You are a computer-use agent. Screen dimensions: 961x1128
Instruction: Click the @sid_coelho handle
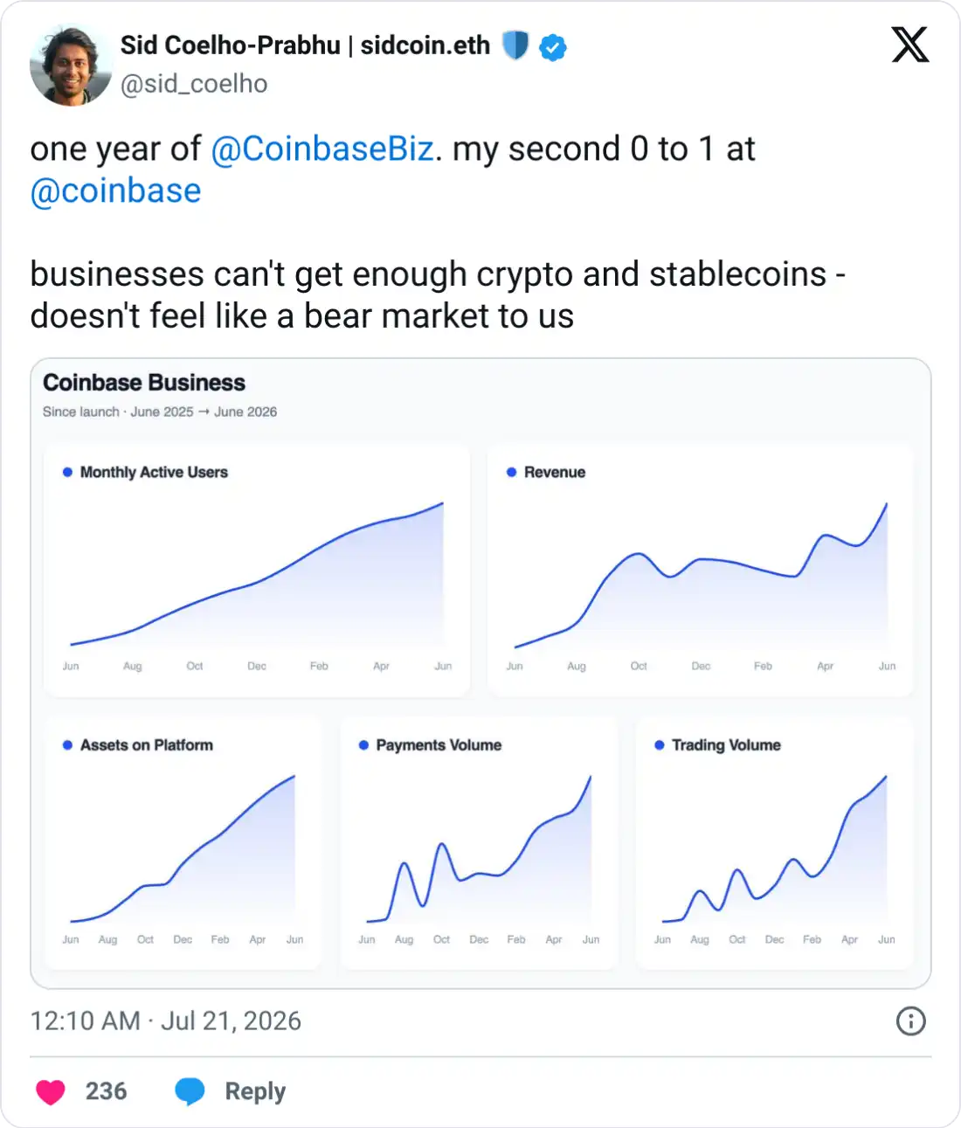pos(194,84)
